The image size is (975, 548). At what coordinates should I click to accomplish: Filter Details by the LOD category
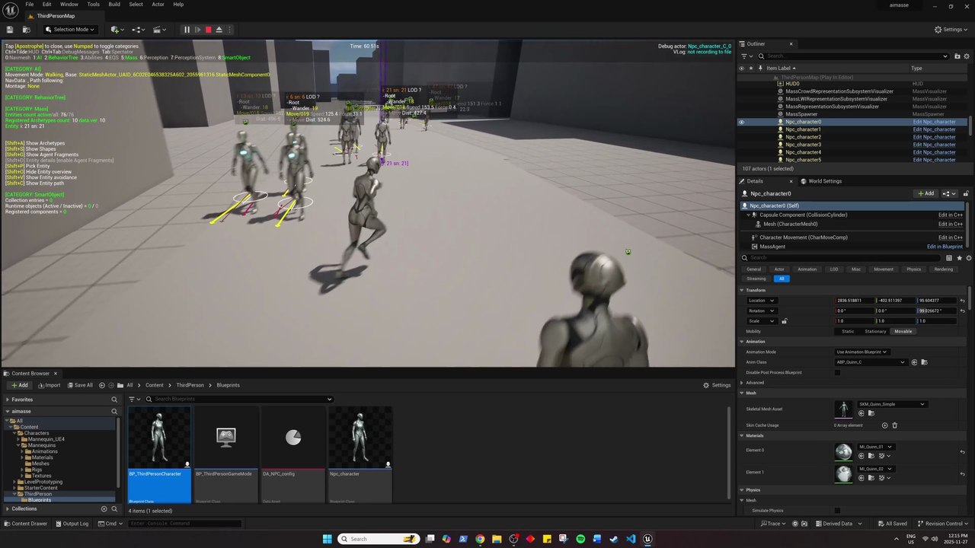tap(834, 269)
